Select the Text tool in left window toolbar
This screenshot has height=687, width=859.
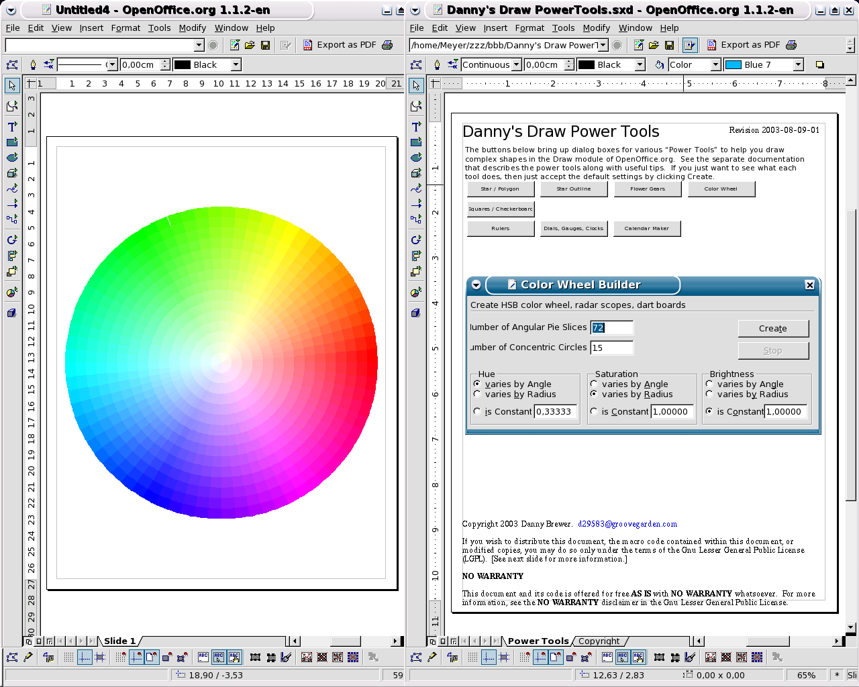(12, 126)
